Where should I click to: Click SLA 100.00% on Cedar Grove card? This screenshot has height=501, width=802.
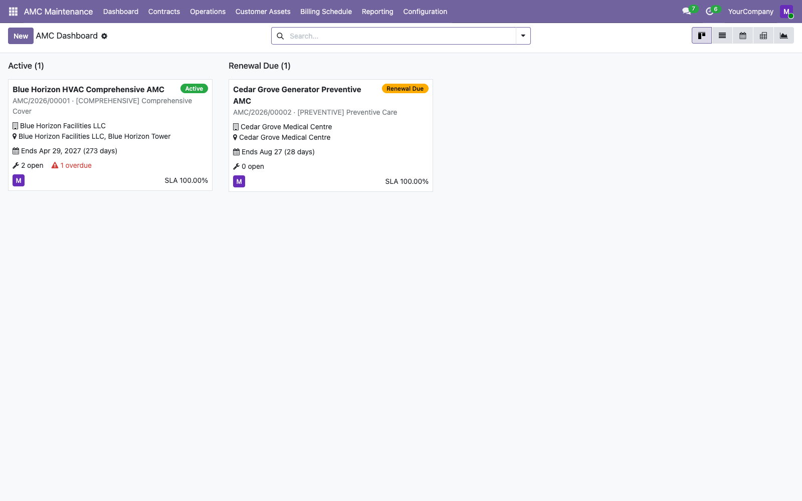[x=407, y=181]
